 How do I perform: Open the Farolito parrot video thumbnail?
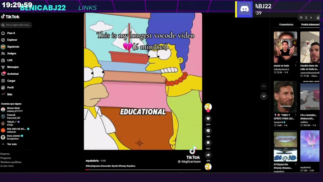tap(310, 47)
